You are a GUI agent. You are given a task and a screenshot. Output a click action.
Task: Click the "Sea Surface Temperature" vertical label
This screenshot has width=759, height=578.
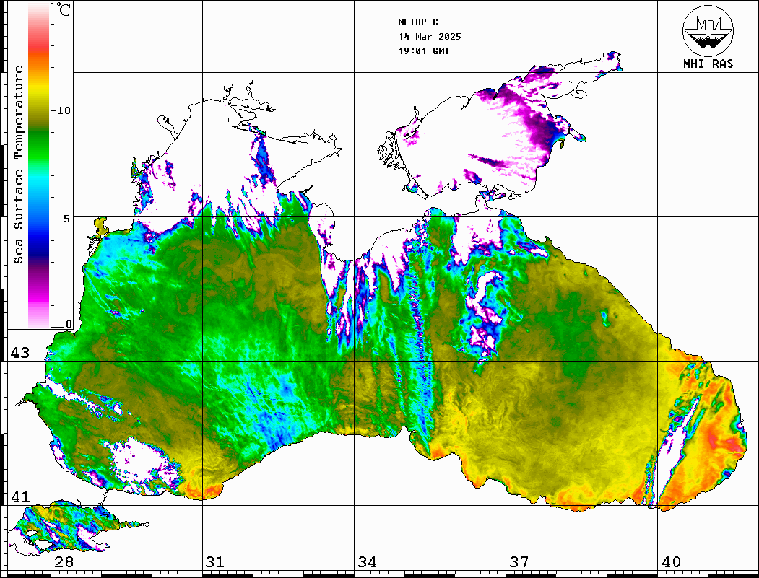(x=18, y=165)
